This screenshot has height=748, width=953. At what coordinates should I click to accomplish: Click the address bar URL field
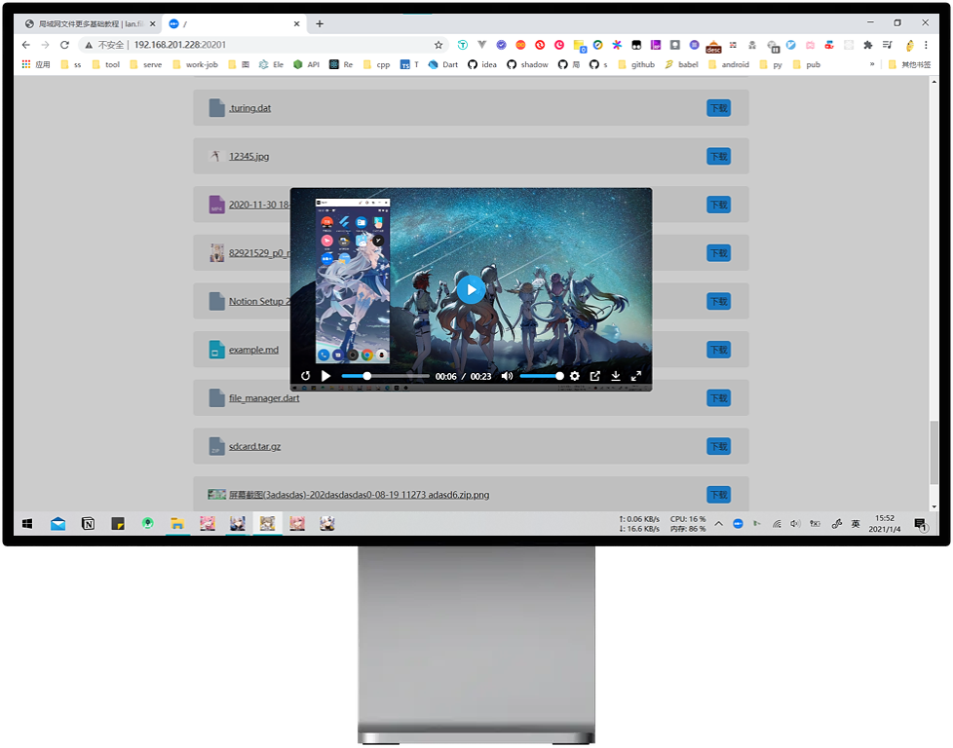click(261, 45)
